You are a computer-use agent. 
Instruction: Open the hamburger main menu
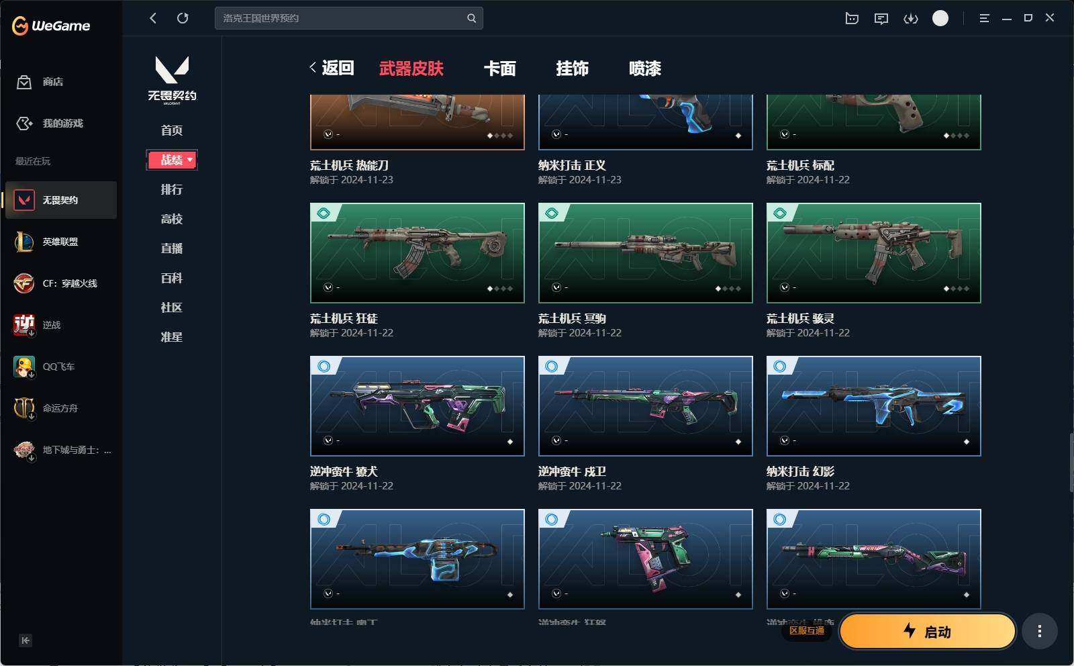point(984,18)
